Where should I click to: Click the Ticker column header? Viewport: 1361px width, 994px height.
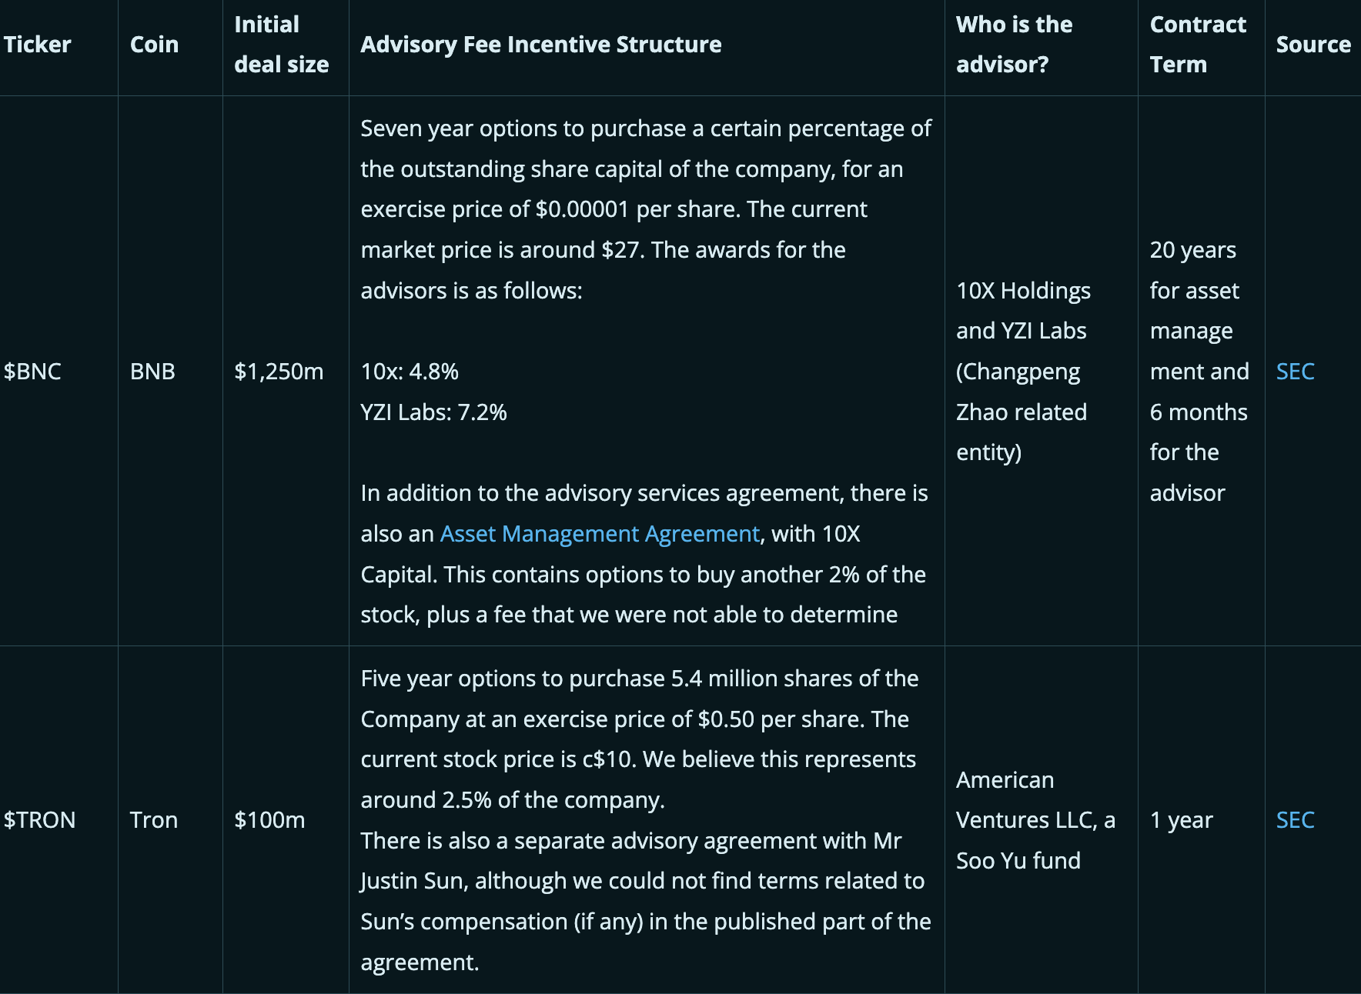pos(38,45)
